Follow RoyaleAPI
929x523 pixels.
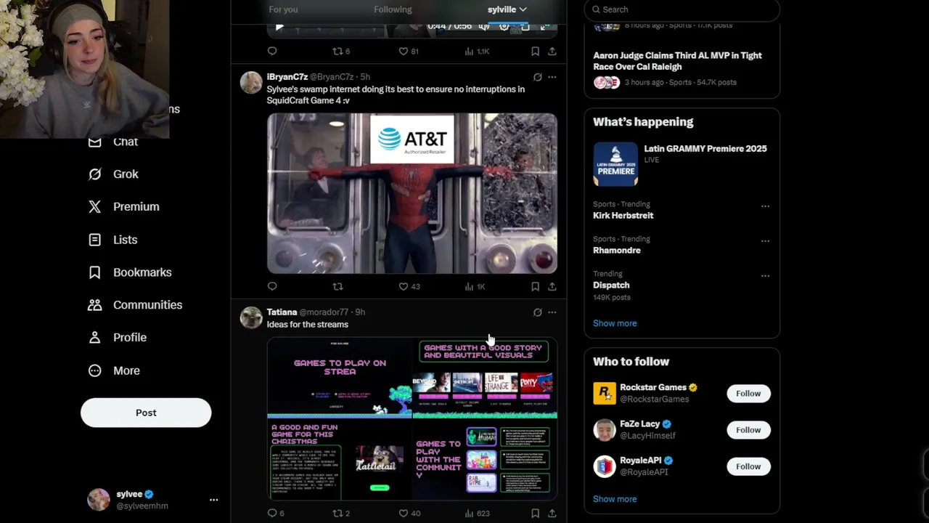tap(748, 466)
